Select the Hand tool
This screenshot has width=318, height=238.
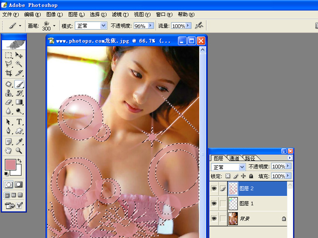8,150
